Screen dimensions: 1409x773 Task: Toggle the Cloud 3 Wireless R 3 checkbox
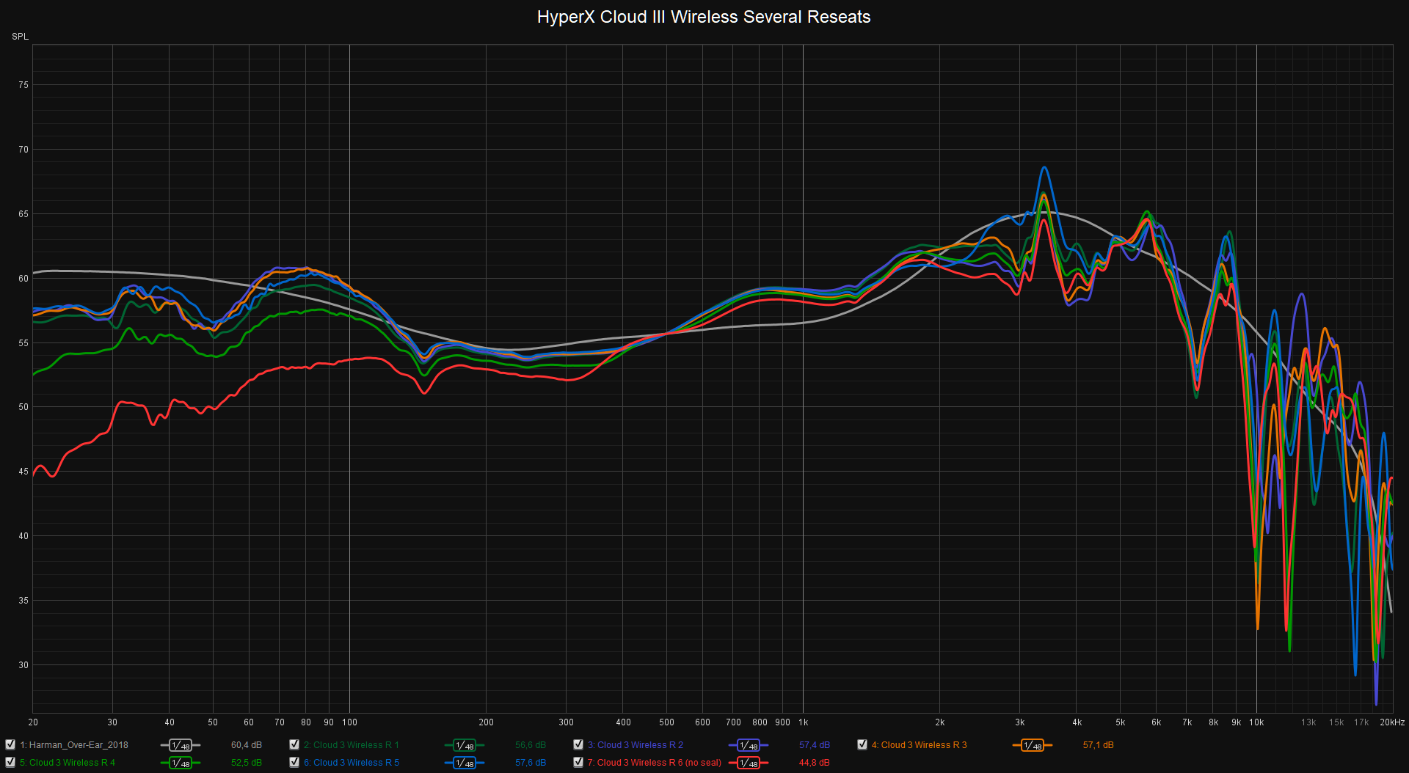(862, 744)
